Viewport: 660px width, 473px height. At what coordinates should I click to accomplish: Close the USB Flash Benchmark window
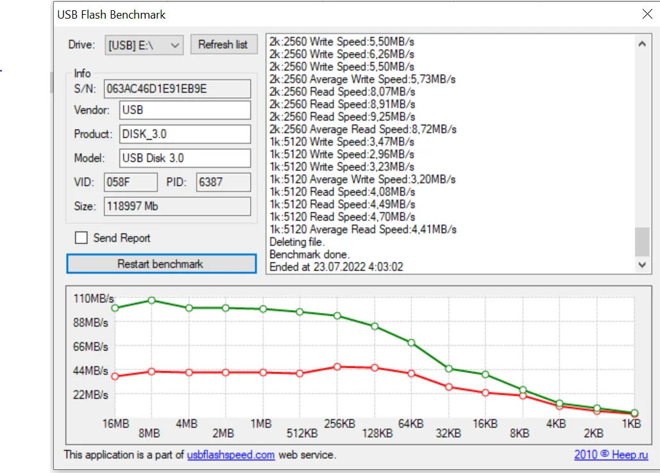[647, 14]
